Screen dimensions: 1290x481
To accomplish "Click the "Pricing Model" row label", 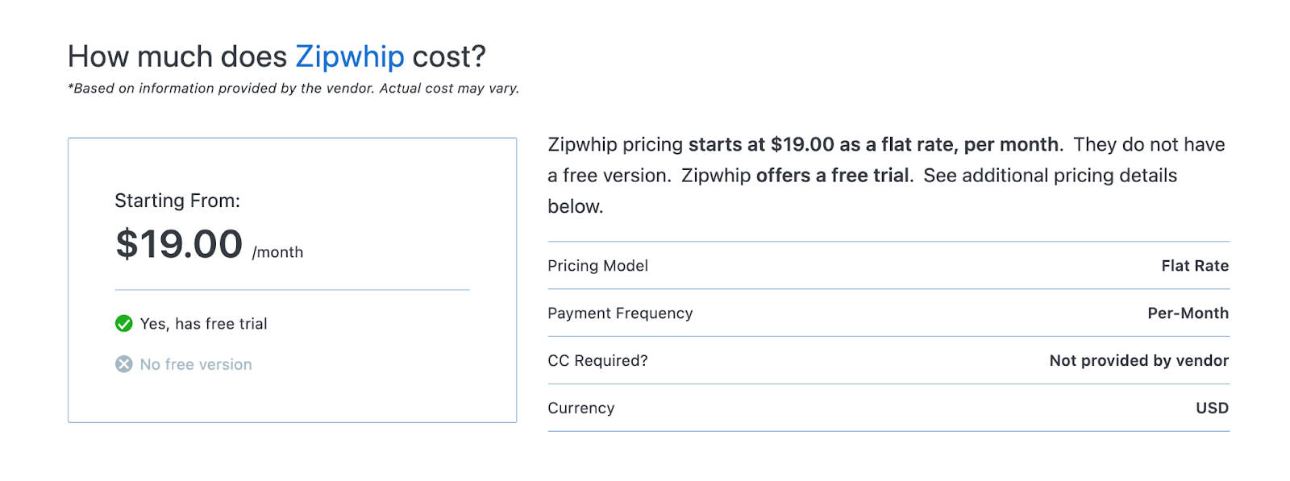I will point(597,266).
